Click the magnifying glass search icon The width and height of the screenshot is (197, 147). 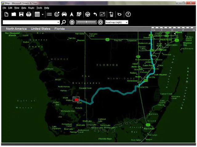pyautogui.click(x=64, y=22)
